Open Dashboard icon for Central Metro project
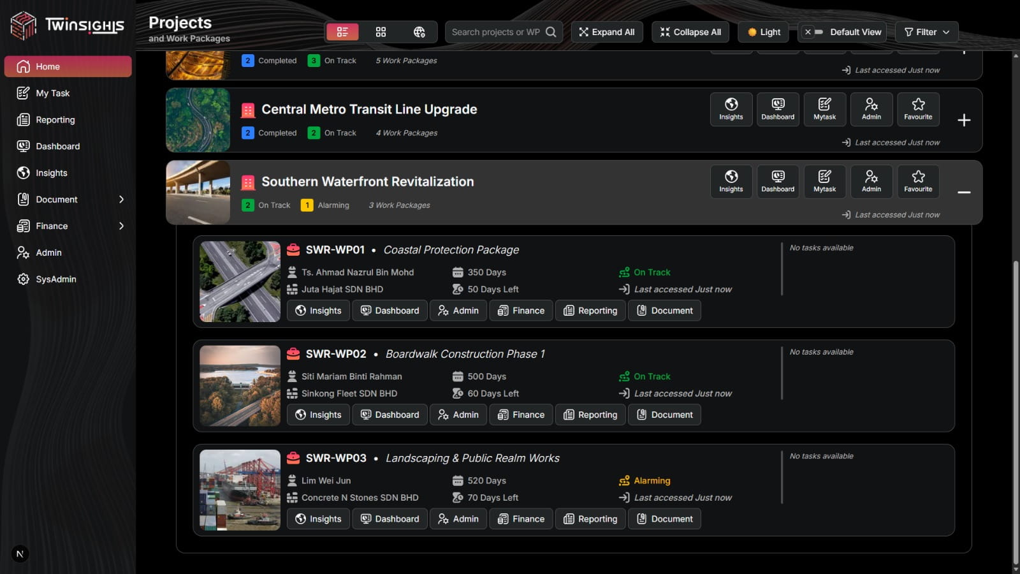 click(777, 109)
